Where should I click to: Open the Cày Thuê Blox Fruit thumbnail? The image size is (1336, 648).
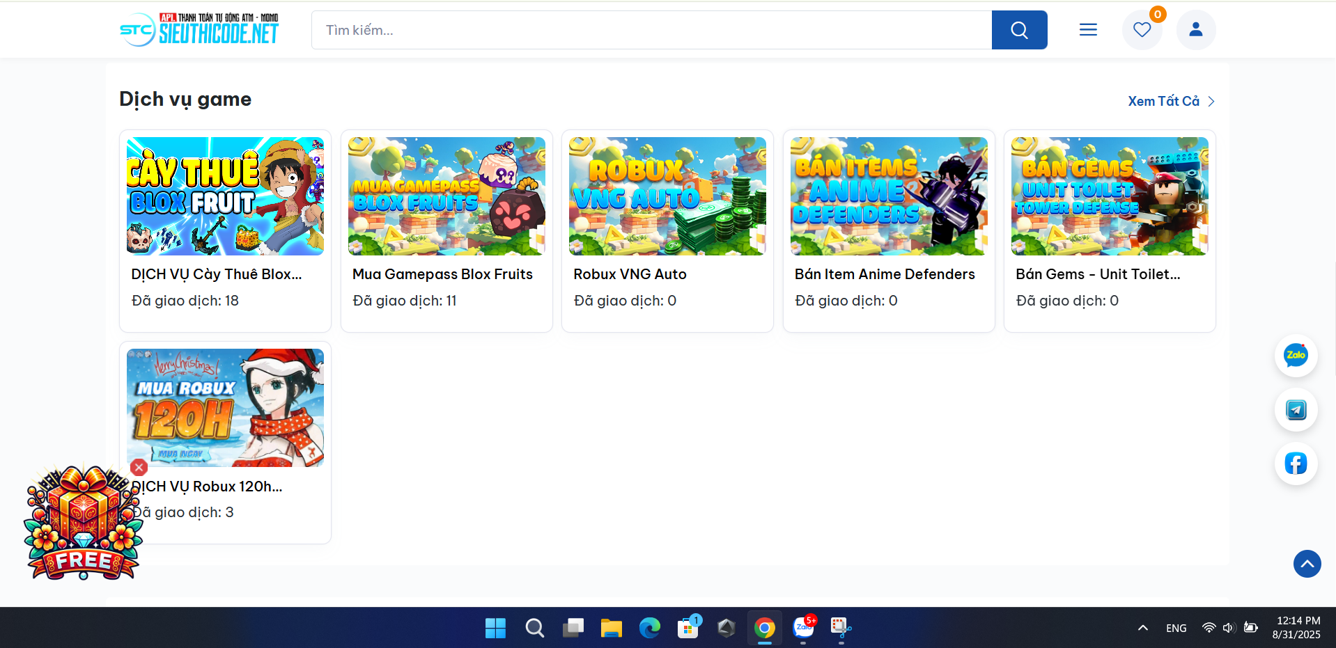(x=225, y=196)
